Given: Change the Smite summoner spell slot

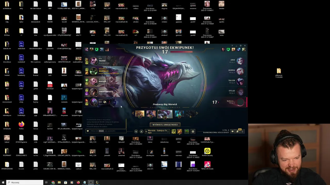Looking at the screenshot, I should pyautogui.click(x=179, y=132).
